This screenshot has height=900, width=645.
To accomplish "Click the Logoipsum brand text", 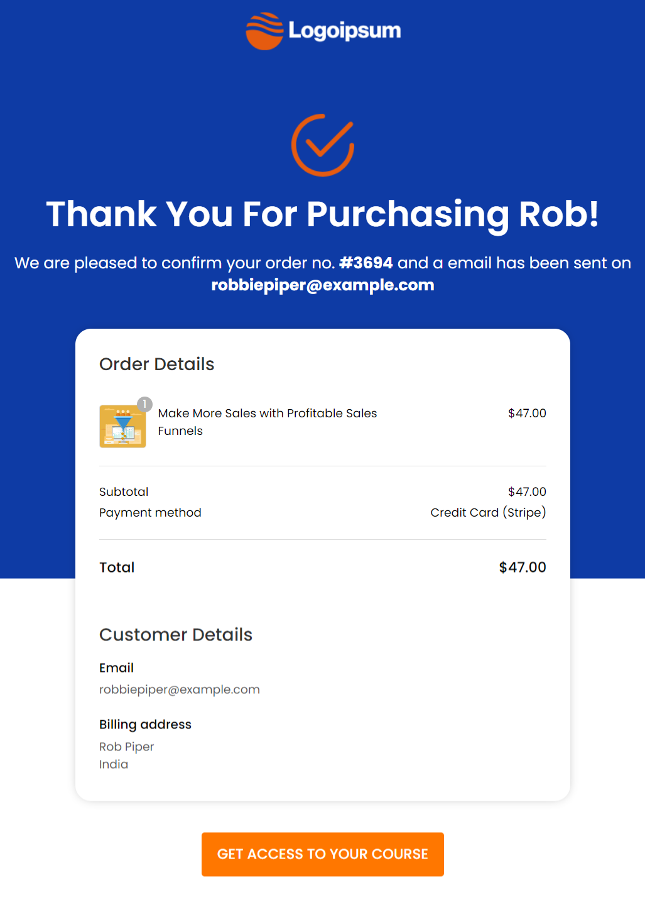I will (344, 31).
